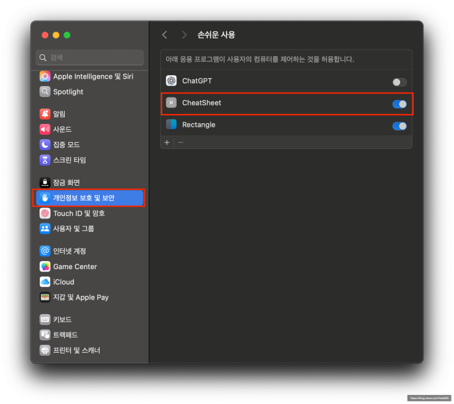Viewport: 454px width, 404px height.
Task: Click the CheatSheet app icon
Action: click(x=171, y=103)
